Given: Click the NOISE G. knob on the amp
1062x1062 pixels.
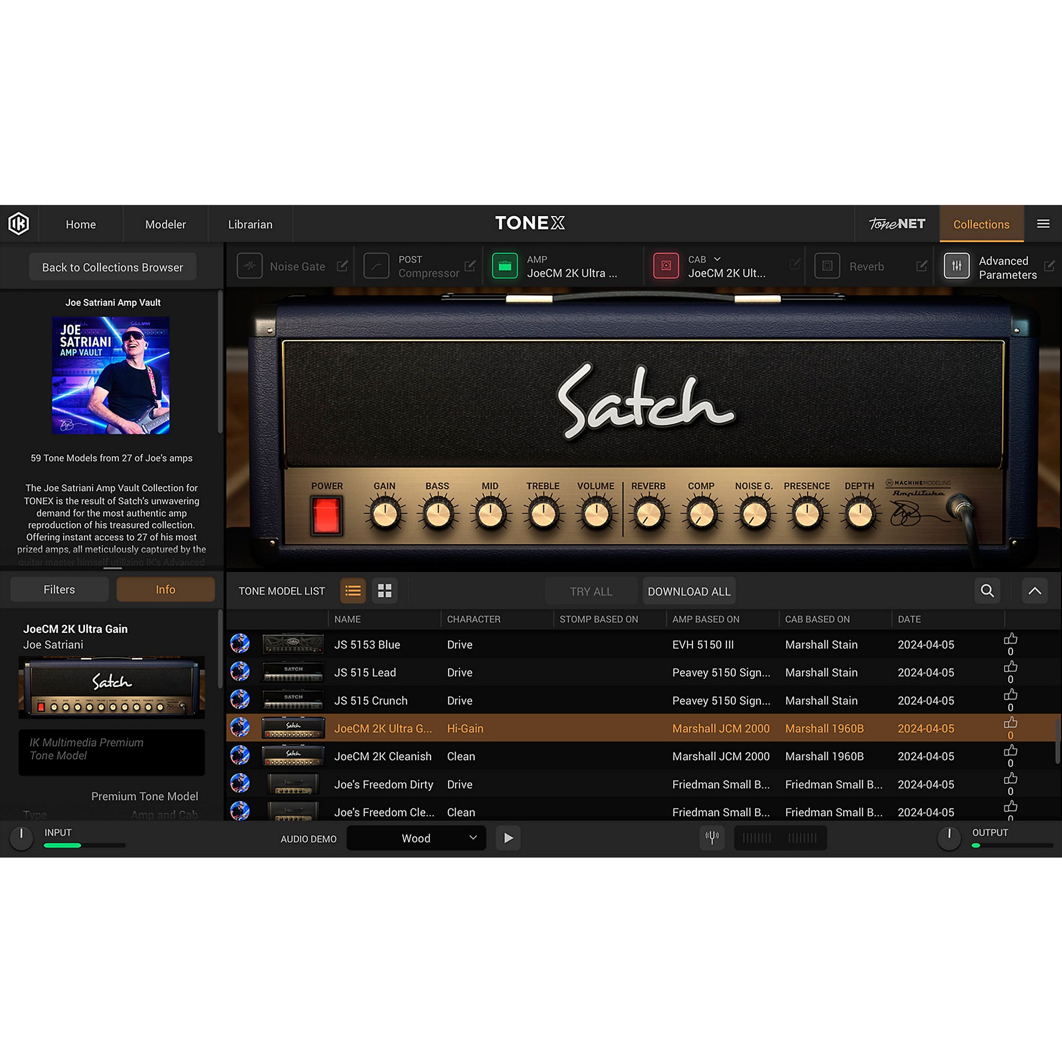Looking at the screenshot, I should (x=754, y=515).
